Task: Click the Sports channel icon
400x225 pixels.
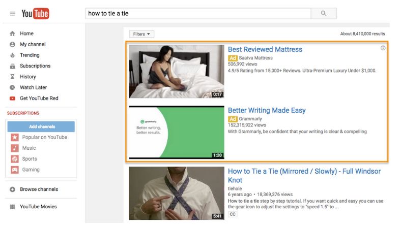Action: [15, 159]
